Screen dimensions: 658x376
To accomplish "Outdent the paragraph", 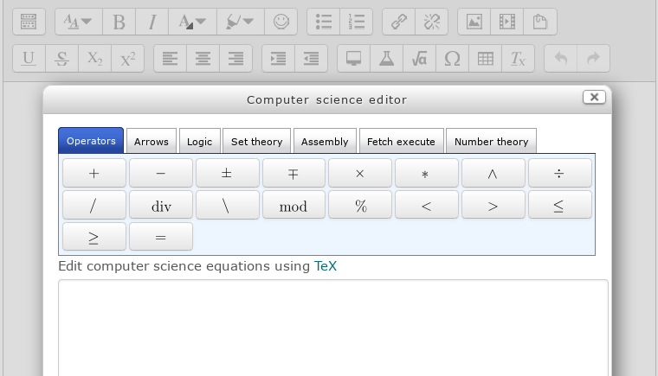I will (311, 58).
